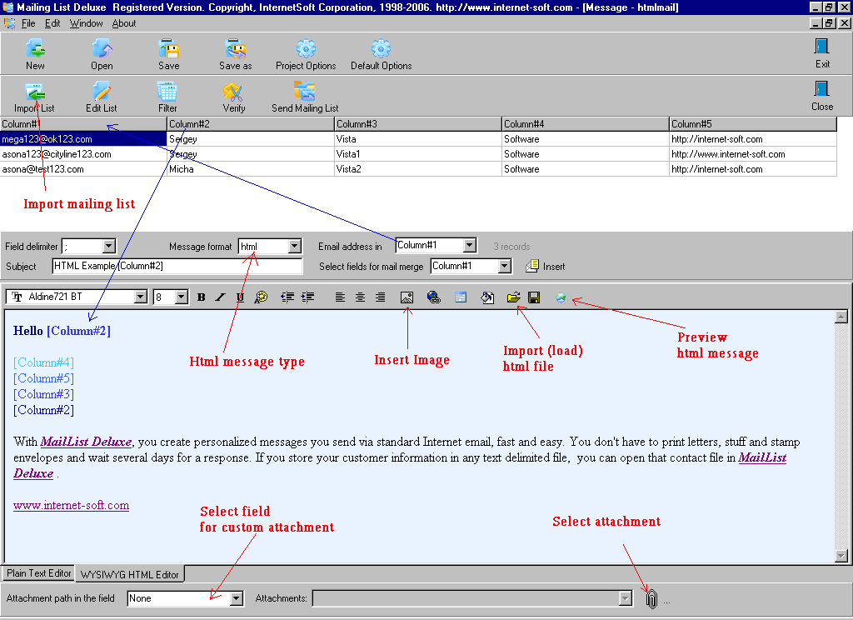Viewport: 853px width, 620px height.
Task: Toggle bold formatting
Action: 201,297
